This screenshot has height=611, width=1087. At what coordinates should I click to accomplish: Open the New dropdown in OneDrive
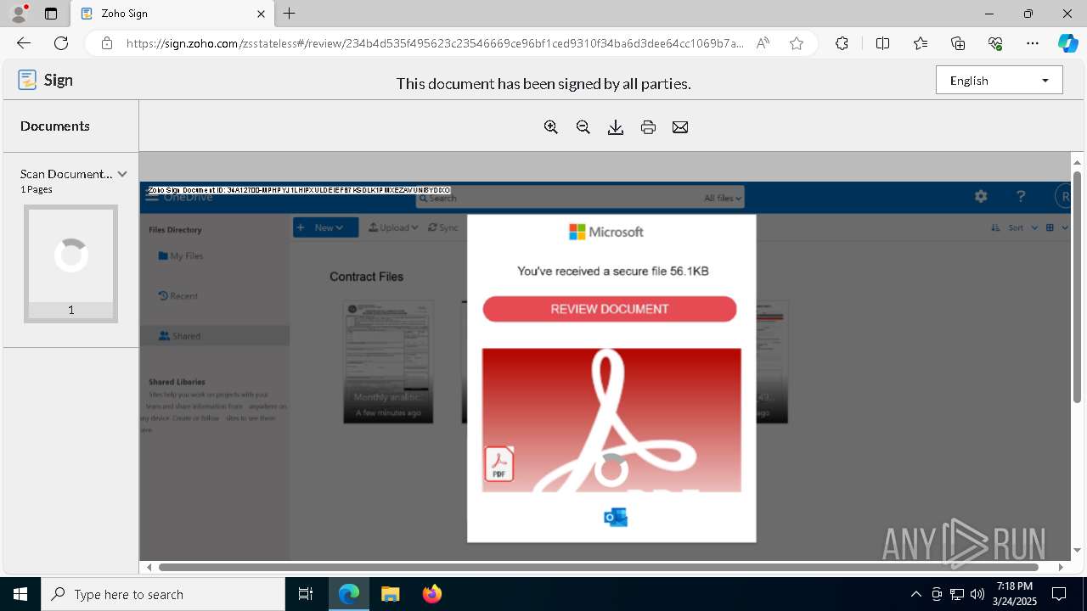(326, 227)
